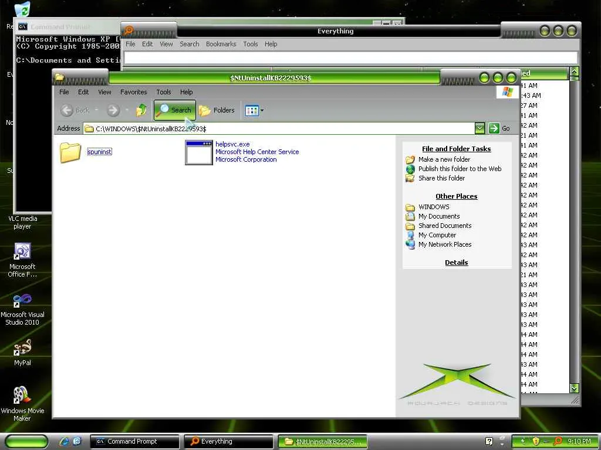
Task: Open the Forward history dropdown arrow
Action: tap(127, 110)
